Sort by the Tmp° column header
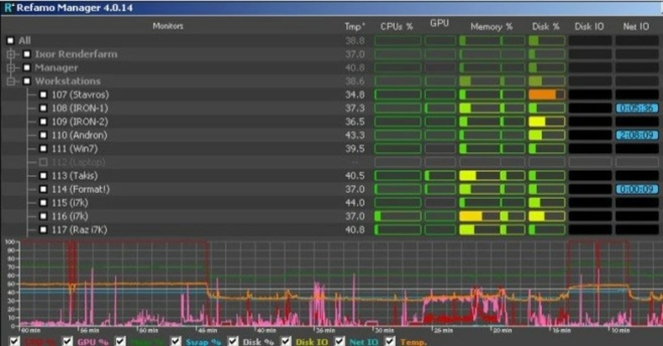Image resolution: width=663 pixels, height=346 pixels. coord(355,27)
